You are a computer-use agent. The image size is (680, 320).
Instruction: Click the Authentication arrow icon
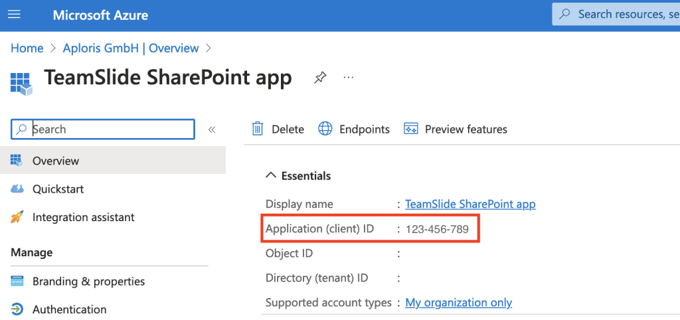[17, 309]
